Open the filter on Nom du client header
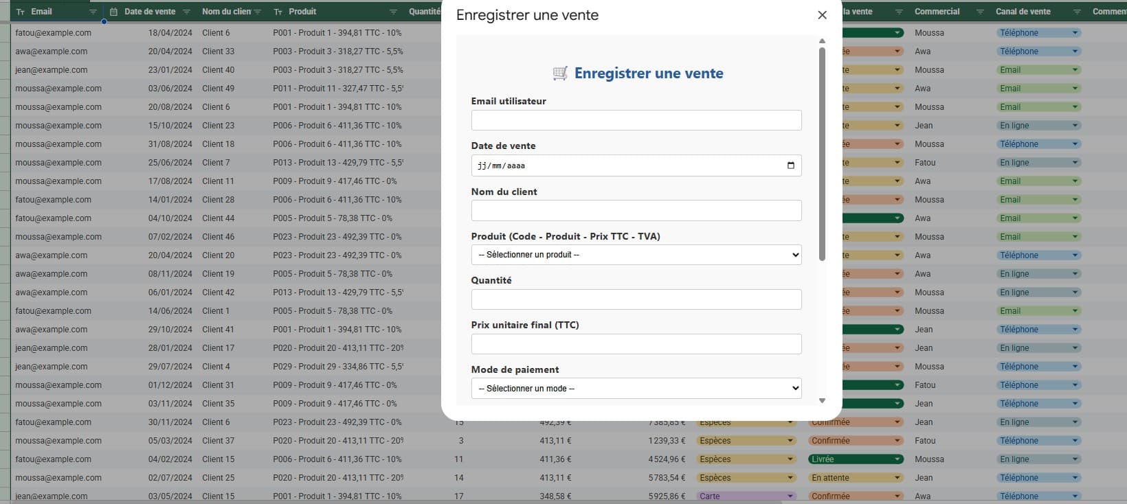Viewport: 1127px width, 504px height. pos(258,12)
